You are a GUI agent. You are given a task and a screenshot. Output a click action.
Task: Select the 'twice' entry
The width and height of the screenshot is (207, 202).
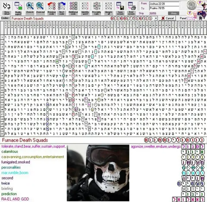[6, 183]
